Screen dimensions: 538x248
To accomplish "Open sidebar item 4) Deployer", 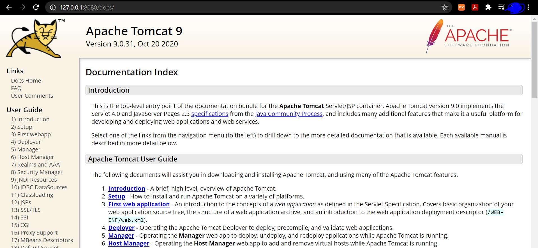I will 26,142.
